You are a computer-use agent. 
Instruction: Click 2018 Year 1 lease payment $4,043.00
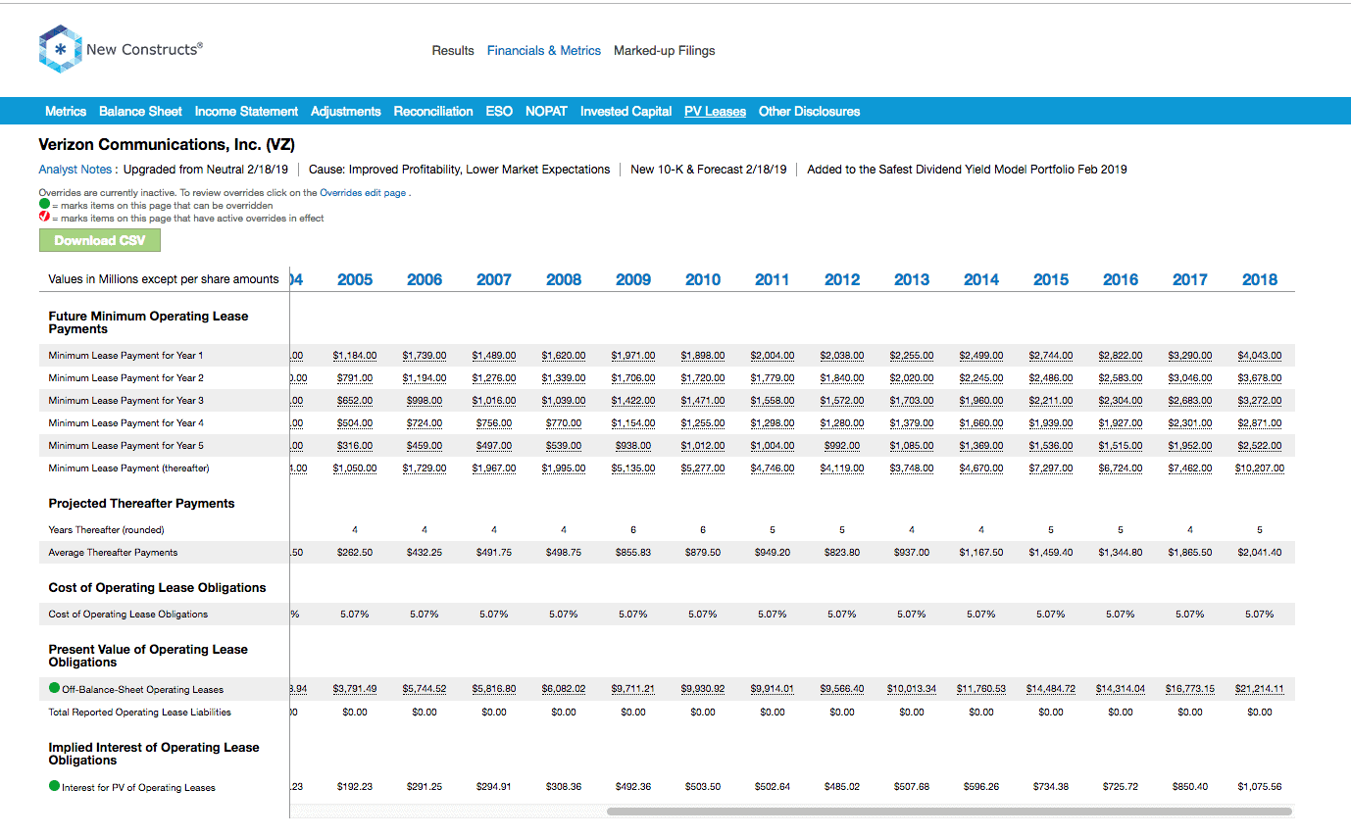[1260, 356]
